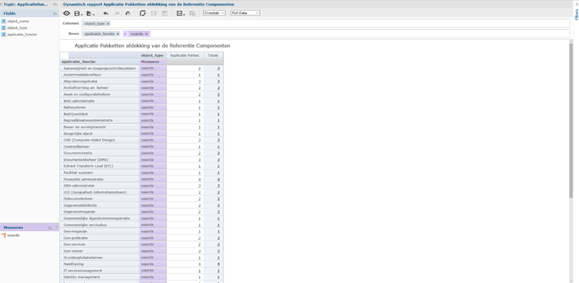Select object_type in Fields list
This screenshot has height=283, width=579.
pyautogui.click(x=17, y=28)
